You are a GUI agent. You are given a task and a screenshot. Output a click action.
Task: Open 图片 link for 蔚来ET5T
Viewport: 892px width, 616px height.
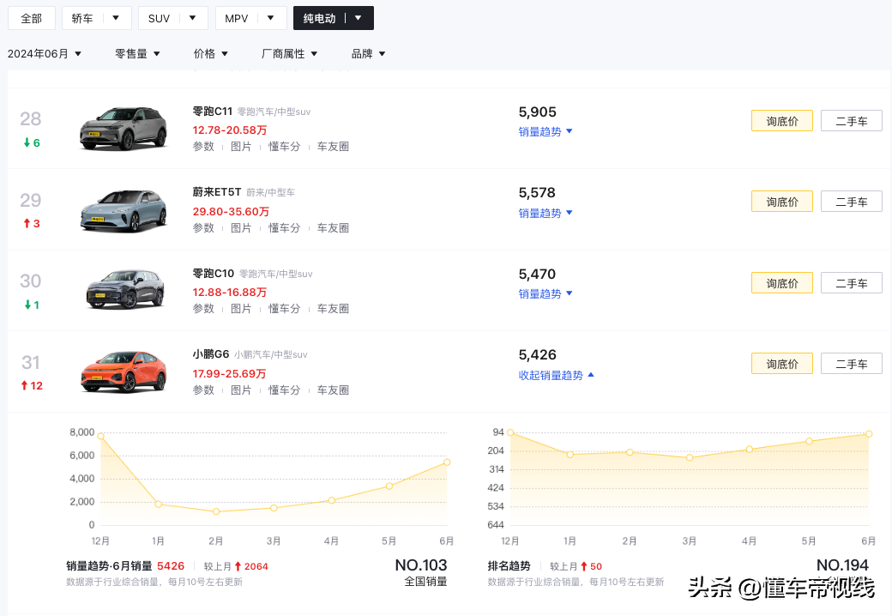pos(241,227)
